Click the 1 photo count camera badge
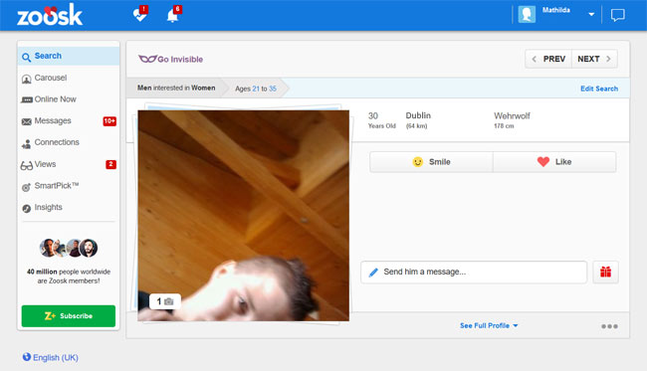Image resolution: width=647 pixels, height=371 pixels. tap(165, 301)
